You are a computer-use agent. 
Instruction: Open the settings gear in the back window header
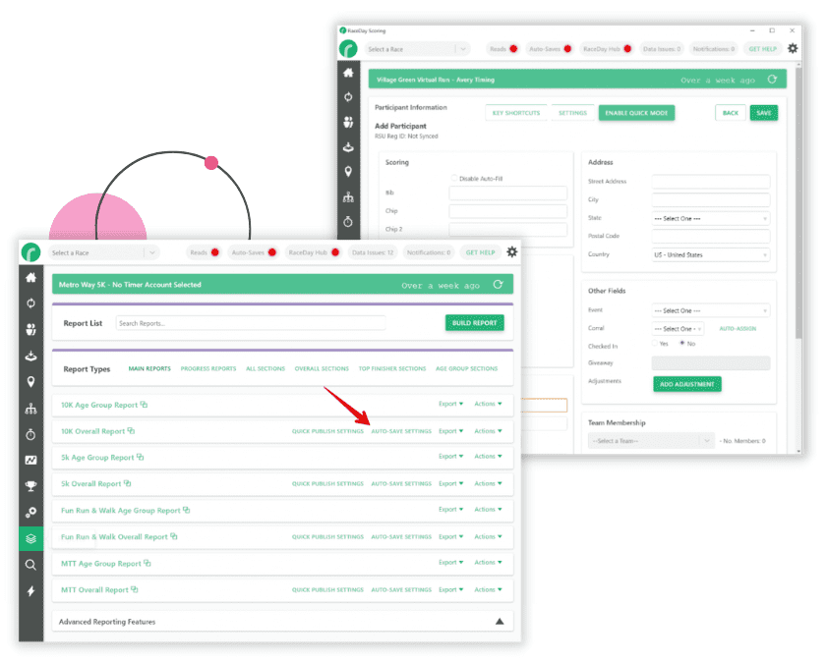coord(793,48)
